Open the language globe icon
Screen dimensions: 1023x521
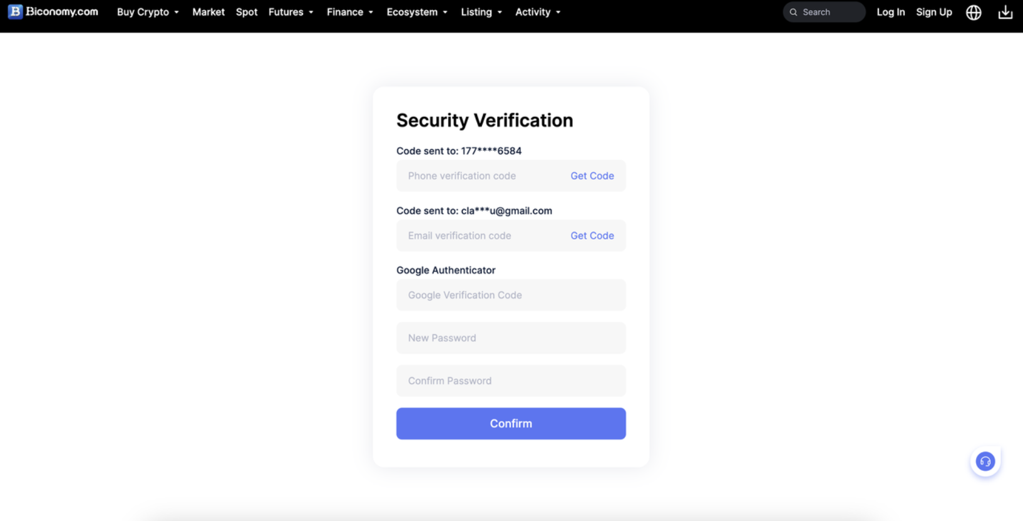pos(974,13)
